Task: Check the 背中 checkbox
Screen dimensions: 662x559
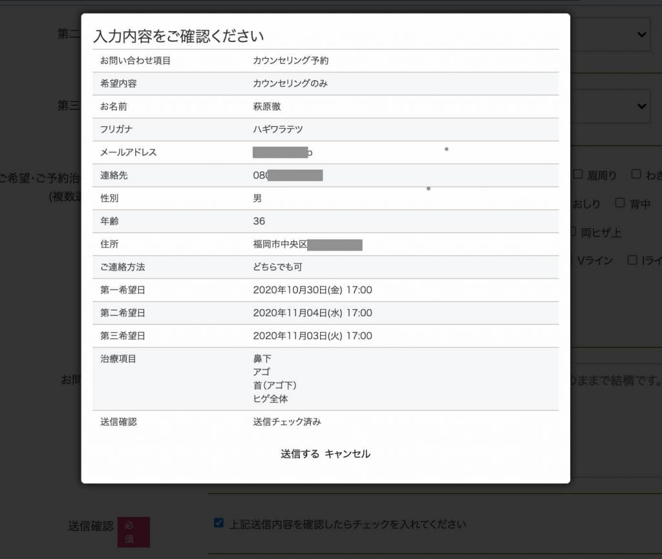Action: click(x=620, y=203)
